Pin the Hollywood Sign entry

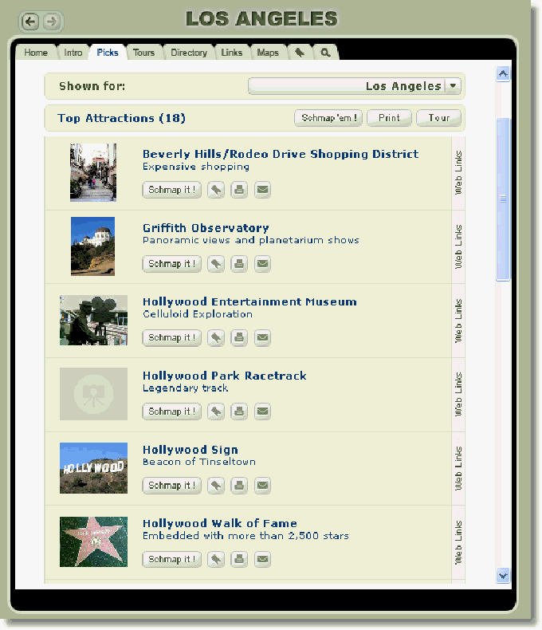point(216,486)
